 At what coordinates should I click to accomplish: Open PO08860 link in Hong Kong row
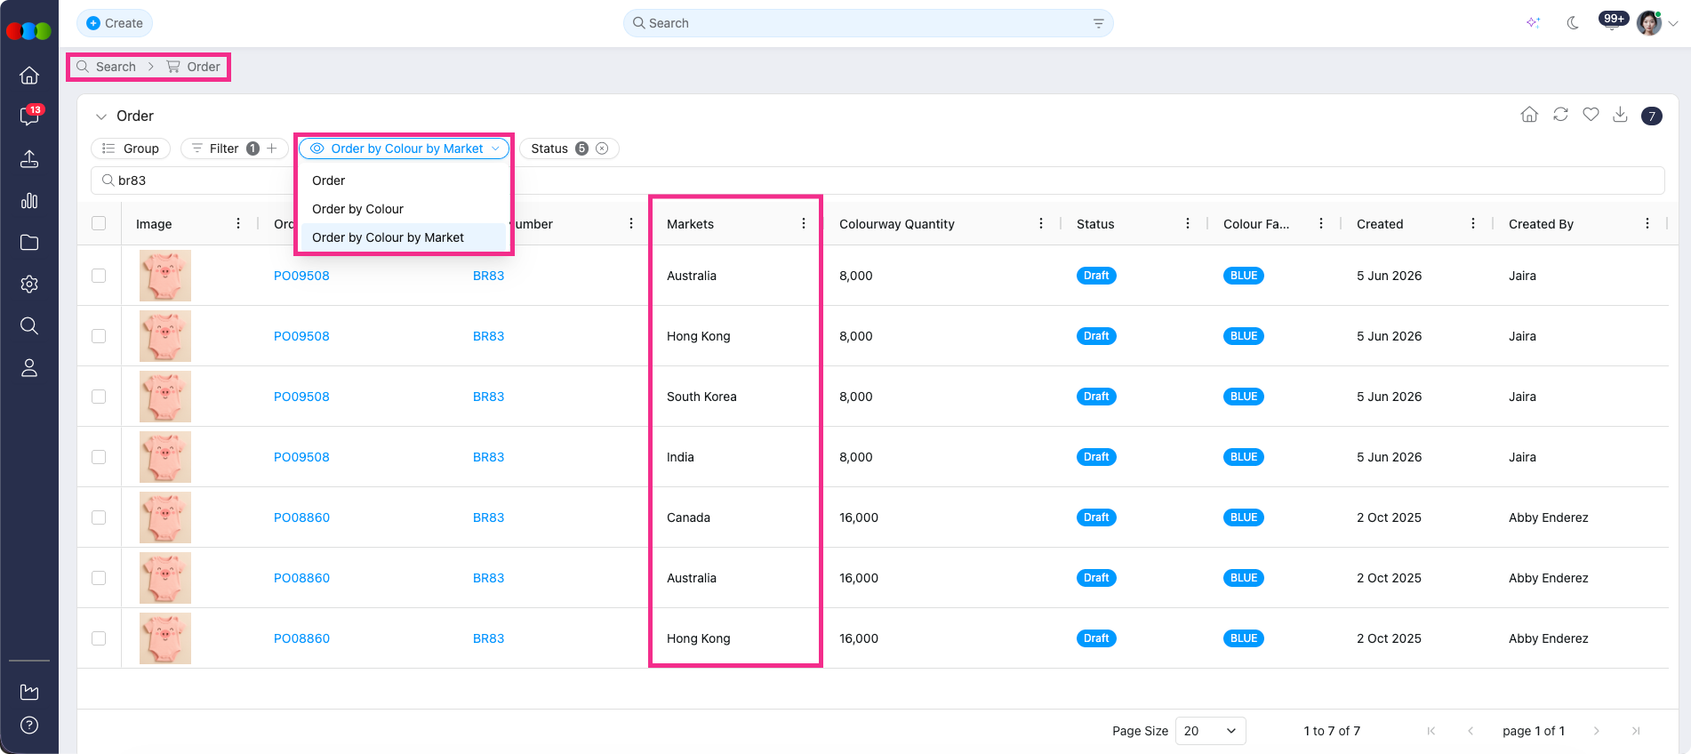point(301,638)
